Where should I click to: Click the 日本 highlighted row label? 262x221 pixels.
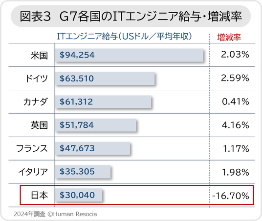click(x=39, y=195)
